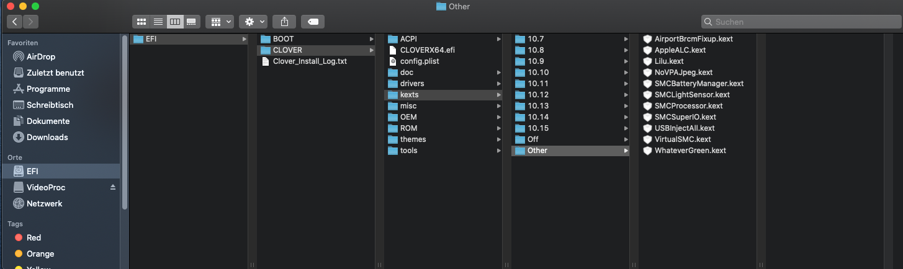Go forward with the right arrow button
This screenshot has width=903, height=269.
(30, 22)
